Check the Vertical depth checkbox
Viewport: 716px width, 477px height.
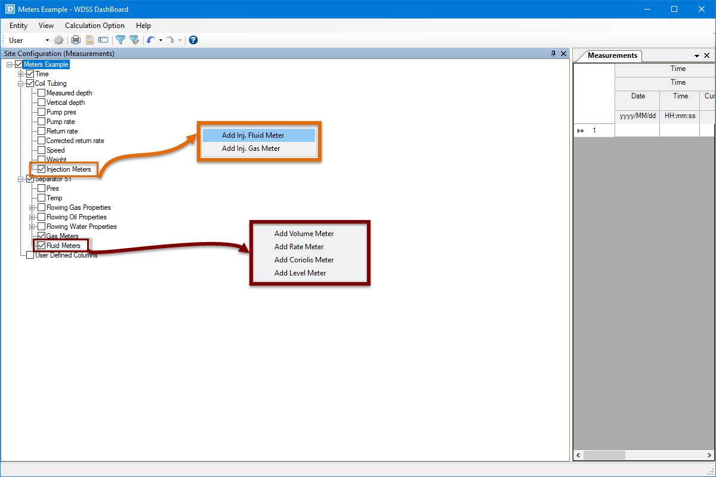pyautogui.click(x=42, y=103)
